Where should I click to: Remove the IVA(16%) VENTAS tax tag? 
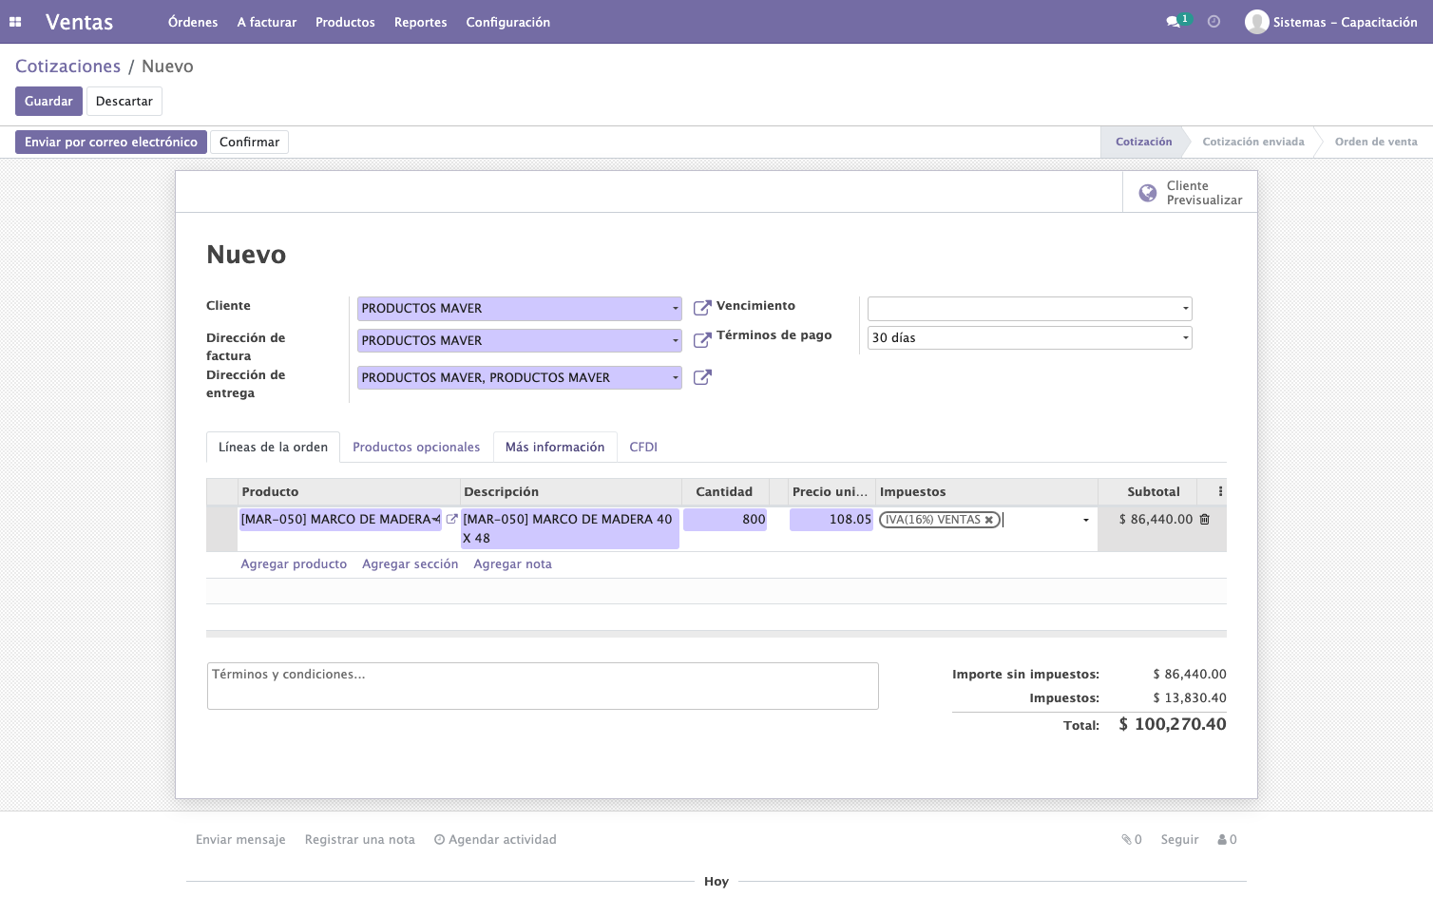point(989,520)
